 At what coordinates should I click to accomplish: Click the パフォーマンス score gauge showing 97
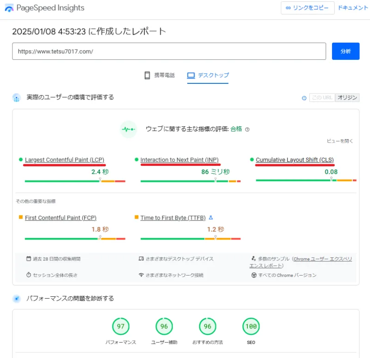pyautogui.click(x=121, y=326)
